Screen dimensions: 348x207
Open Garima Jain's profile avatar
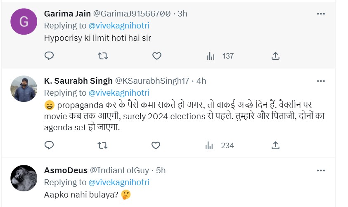pyautogui.click(x=24, y=22)
